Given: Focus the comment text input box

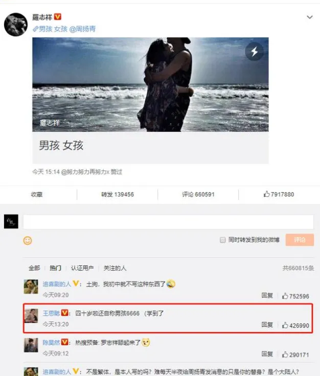Looking at the screenshot, I should click(x=168, y=222).
